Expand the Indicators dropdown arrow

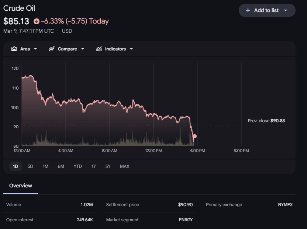[131, 49]
